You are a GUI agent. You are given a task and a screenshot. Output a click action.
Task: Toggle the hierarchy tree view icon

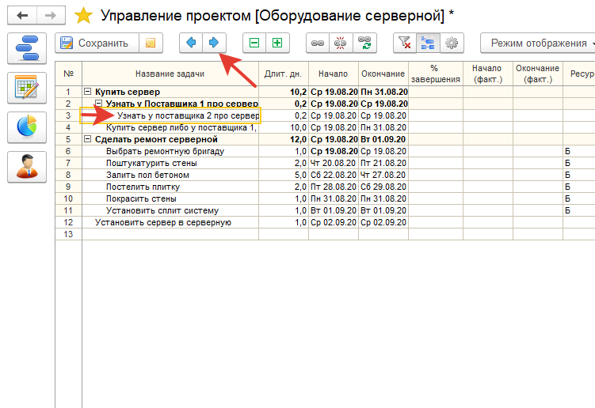click(x=428, y=43)
